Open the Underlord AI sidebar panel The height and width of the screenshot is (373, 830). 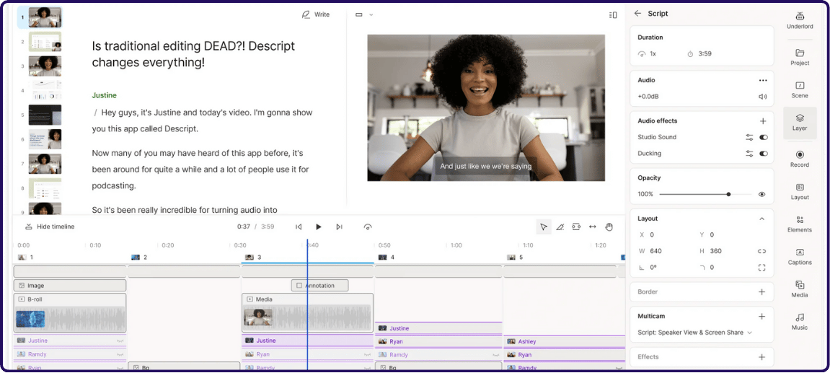(x=799, y=21)
